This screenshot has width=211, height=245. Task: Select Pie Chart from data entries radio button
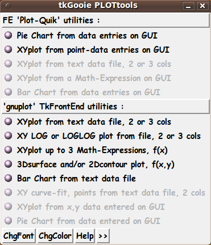point(8,35)
